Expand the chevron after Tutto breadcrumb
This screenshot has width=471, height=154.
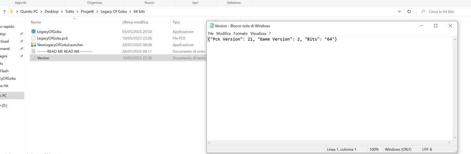78,12
